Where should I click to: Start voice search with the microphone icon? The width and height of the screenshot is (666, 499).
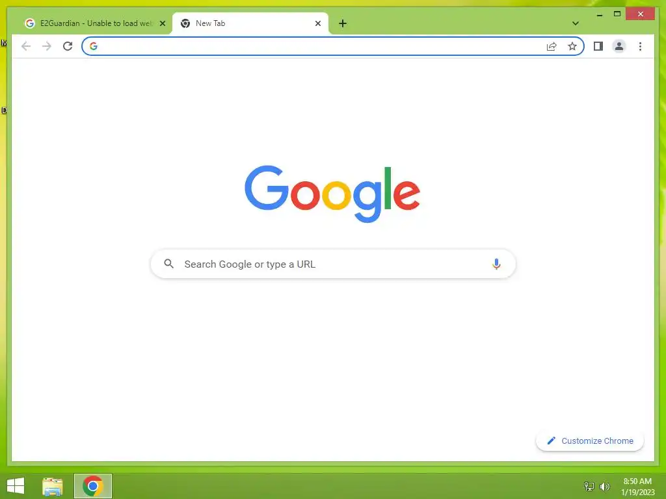click(x=496, y=264)
